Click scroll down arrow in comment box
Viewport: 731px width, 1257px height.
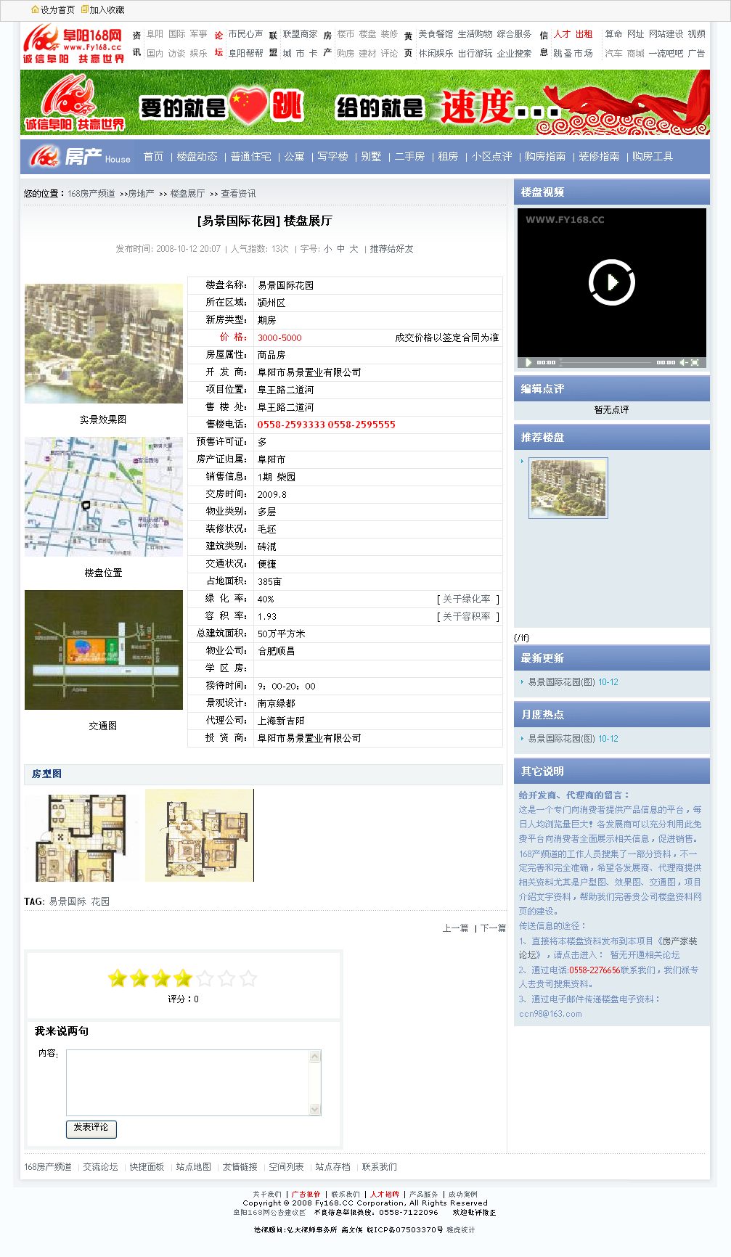click(x=314, y=1109)
